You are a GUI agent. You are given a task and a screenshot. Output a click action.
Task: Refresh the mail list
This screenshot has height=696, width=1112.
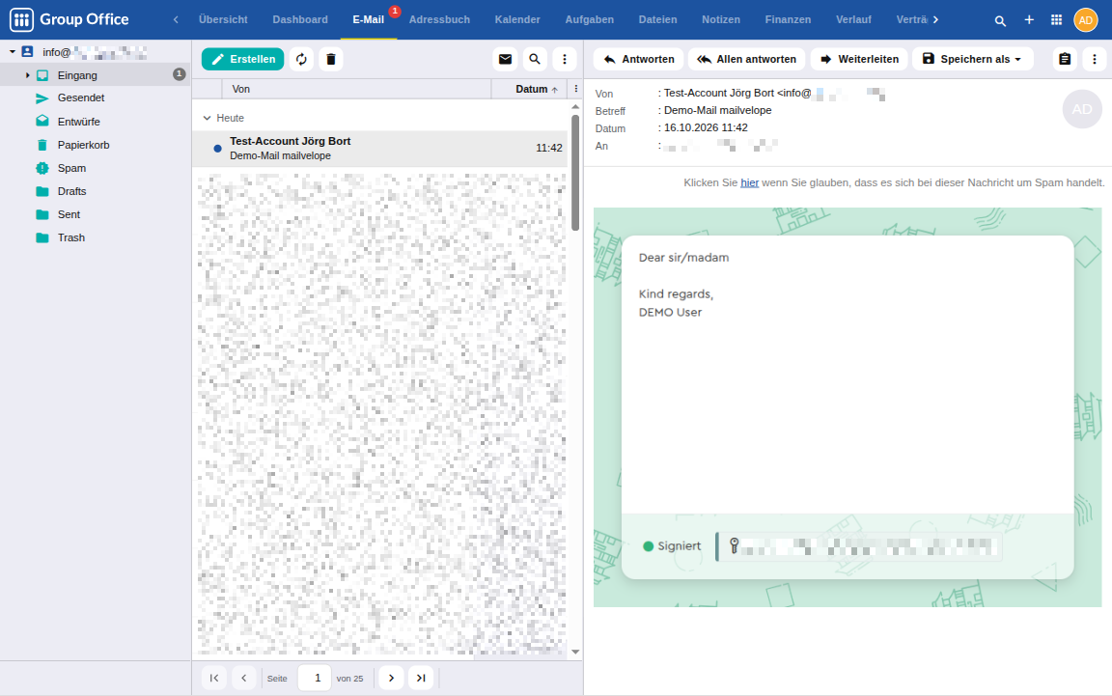coord(301,59)
